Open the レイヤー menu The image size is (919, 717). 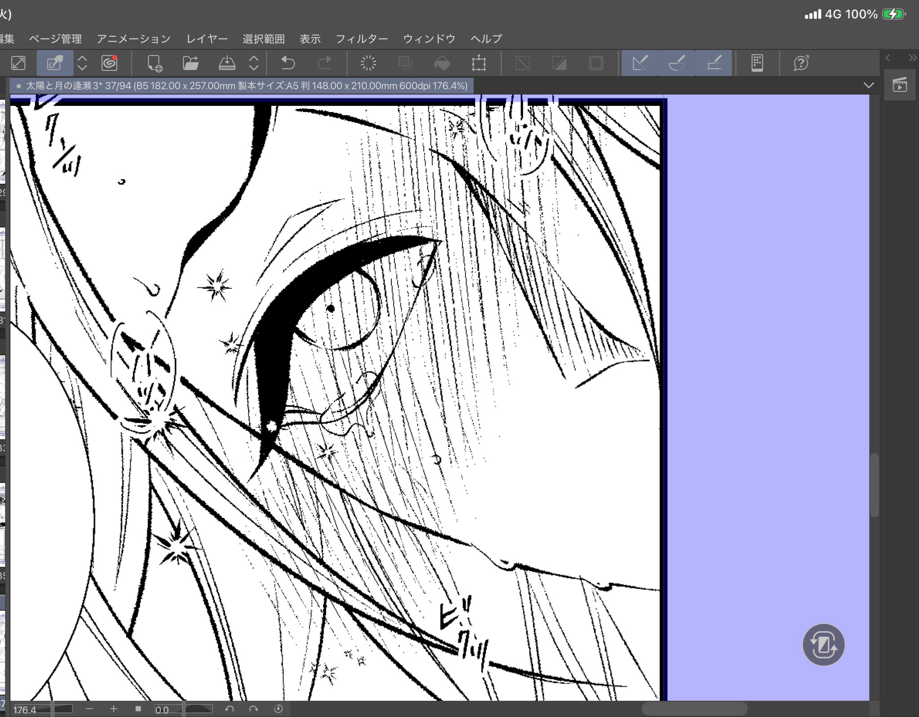click(207, 39)
